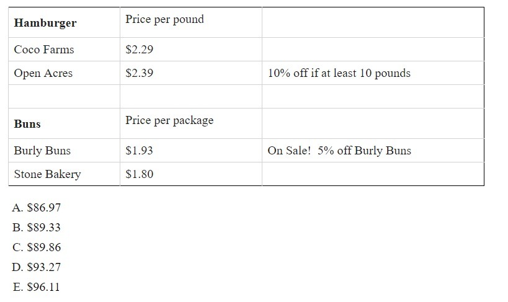Select answer choice C. $89.86
The image size is (508, 302).
coord(36,247)
